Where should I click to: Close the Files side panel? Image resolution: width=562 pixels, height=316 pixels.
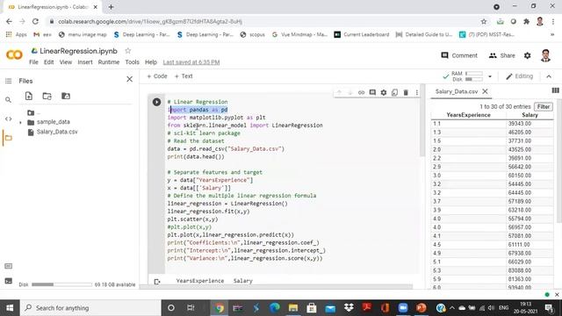(x=129, y=79)
